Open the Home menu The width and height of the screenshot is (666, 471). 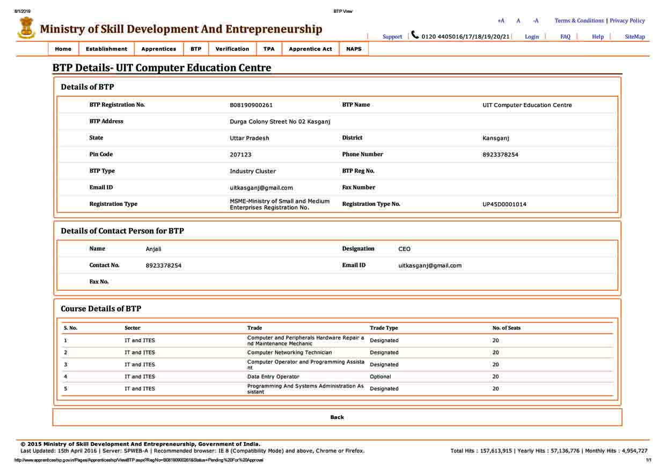pos(63,49)
